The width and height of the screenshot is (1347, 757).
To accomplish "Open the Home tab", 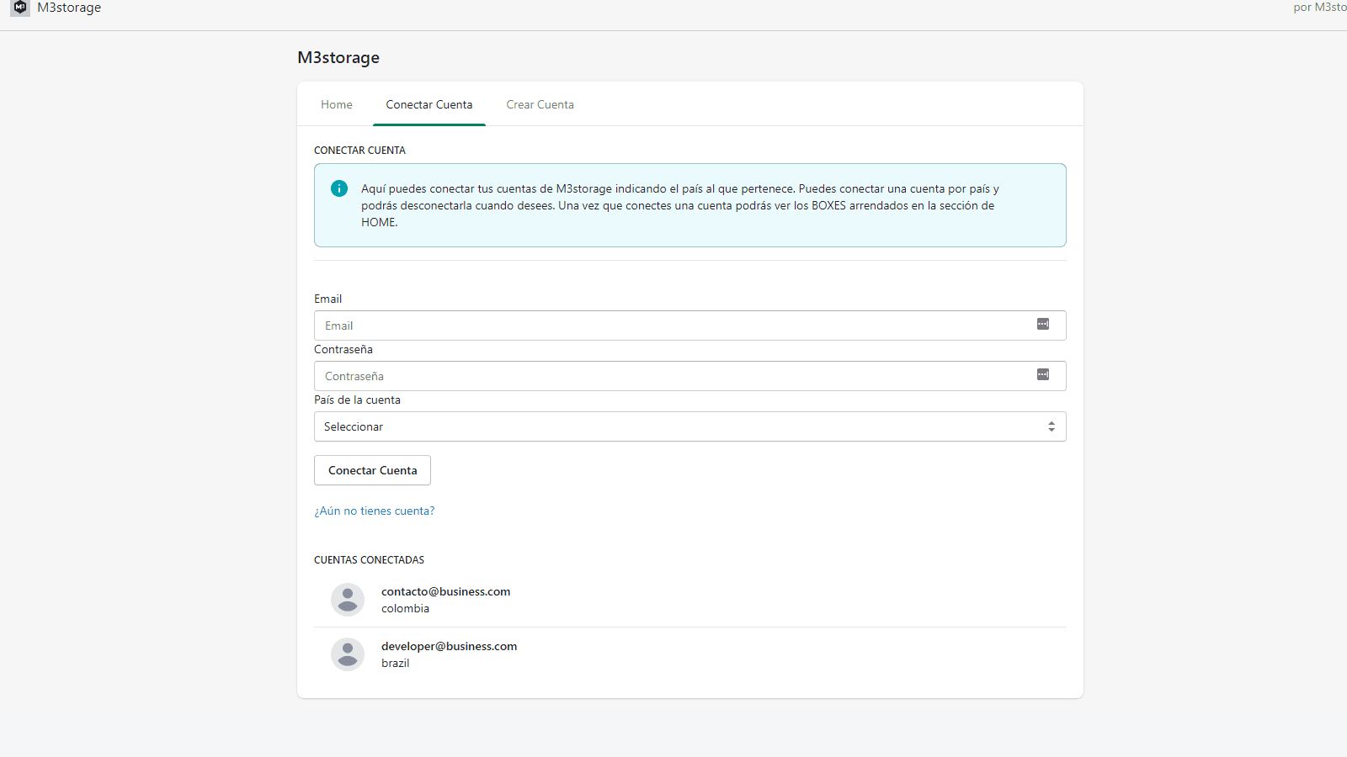I will [x=337, y=105].
